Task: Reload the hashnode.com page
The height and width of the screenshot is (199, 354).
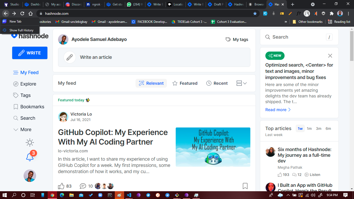Action: click(x=22, y=13)
